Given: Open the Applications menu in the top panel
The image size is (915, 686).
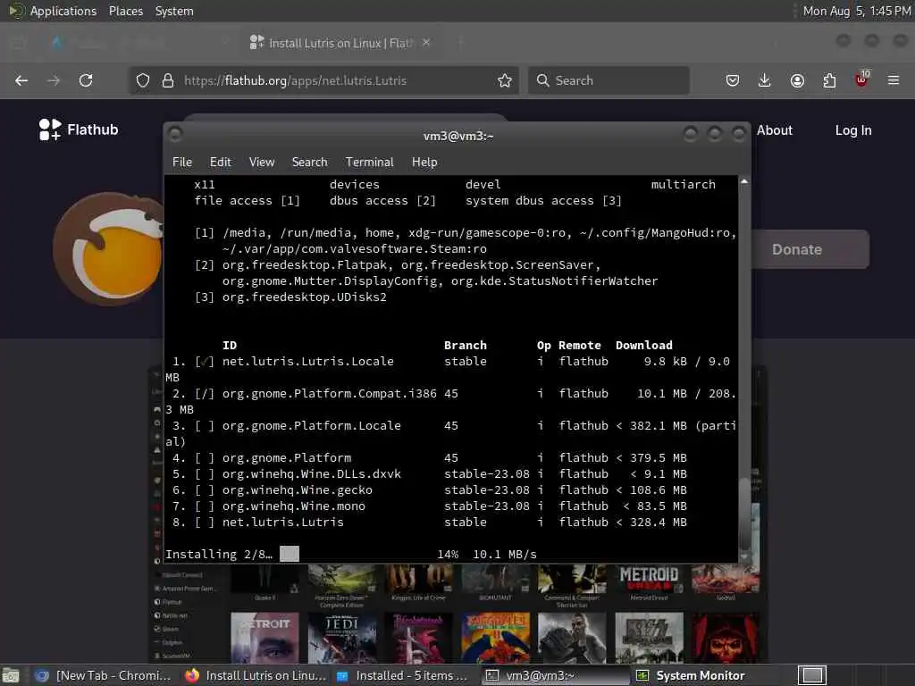Looking at the screenshot, I should 63,11.
